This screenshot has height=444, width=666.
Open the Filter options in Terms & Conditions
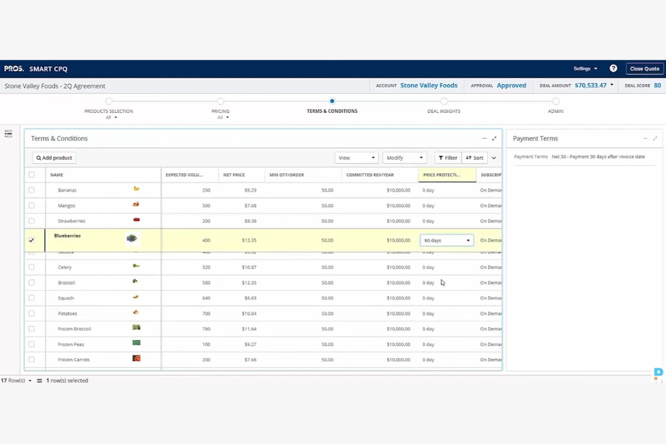coord(447,157)
